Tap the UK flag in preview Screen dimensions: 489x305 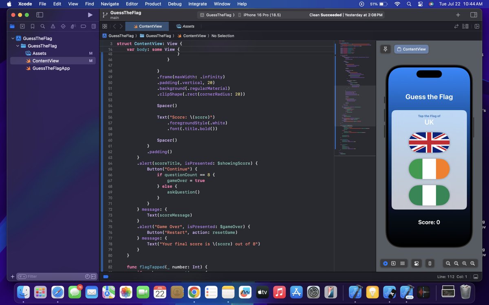pos(429,142)
